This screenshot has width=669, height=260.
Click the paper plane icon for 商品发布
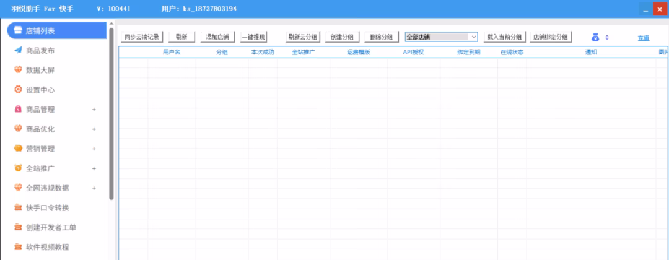(x=19, y=50)
